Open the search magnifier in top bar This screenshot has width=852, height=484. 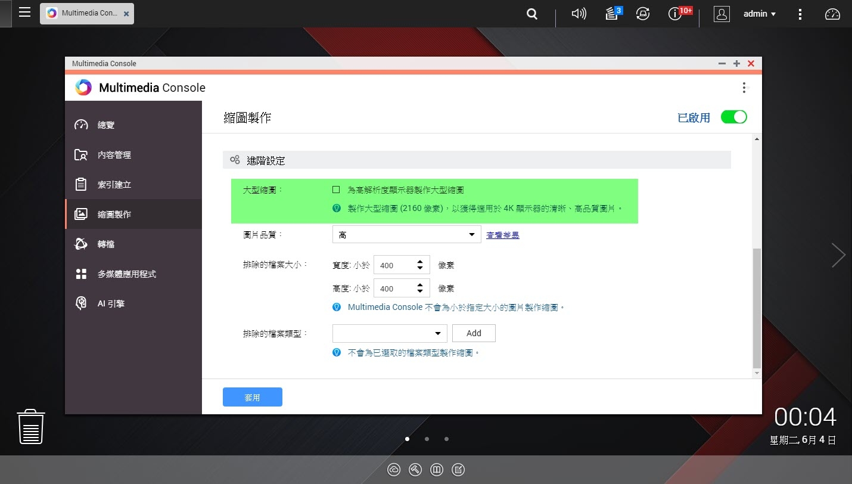click(x=532, y=14)
